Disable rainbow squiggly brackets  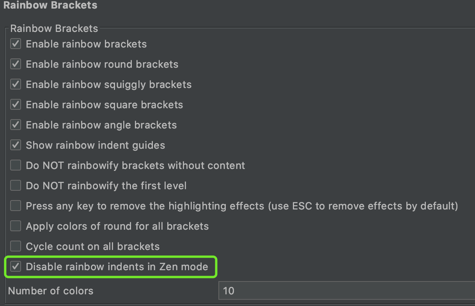pyautogui.click(x=15, y=84)
